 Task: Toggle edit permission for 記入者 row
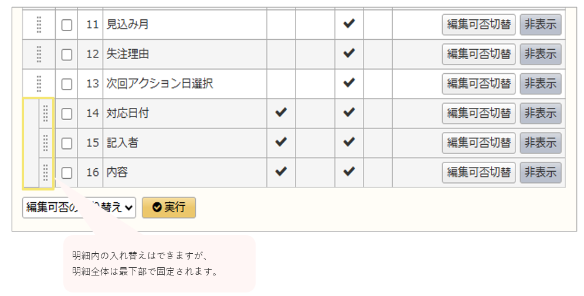tap(478, 143)
